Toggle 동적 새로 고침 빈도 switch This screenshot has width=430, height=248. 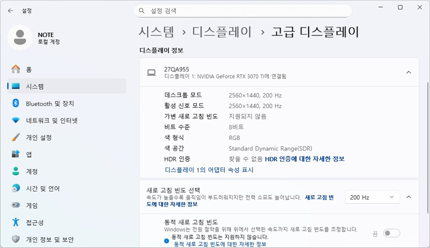pos(391,233)
